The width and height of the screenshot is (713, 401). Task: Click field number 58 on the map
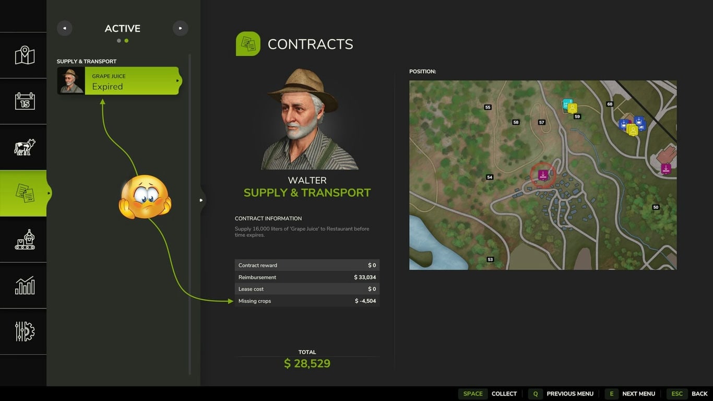516,122
